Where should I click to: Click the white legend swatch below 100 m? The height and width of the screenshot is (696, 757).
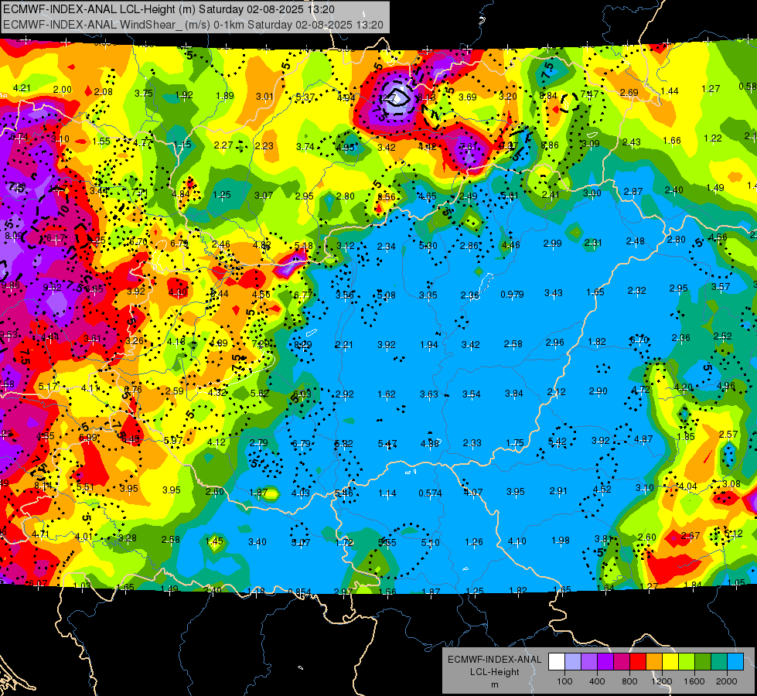coord(557,662)
